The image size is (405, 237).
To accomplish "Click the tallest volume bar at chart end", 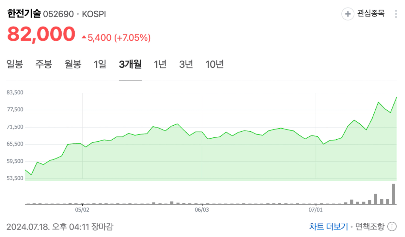I will click(x=394, y=194).
